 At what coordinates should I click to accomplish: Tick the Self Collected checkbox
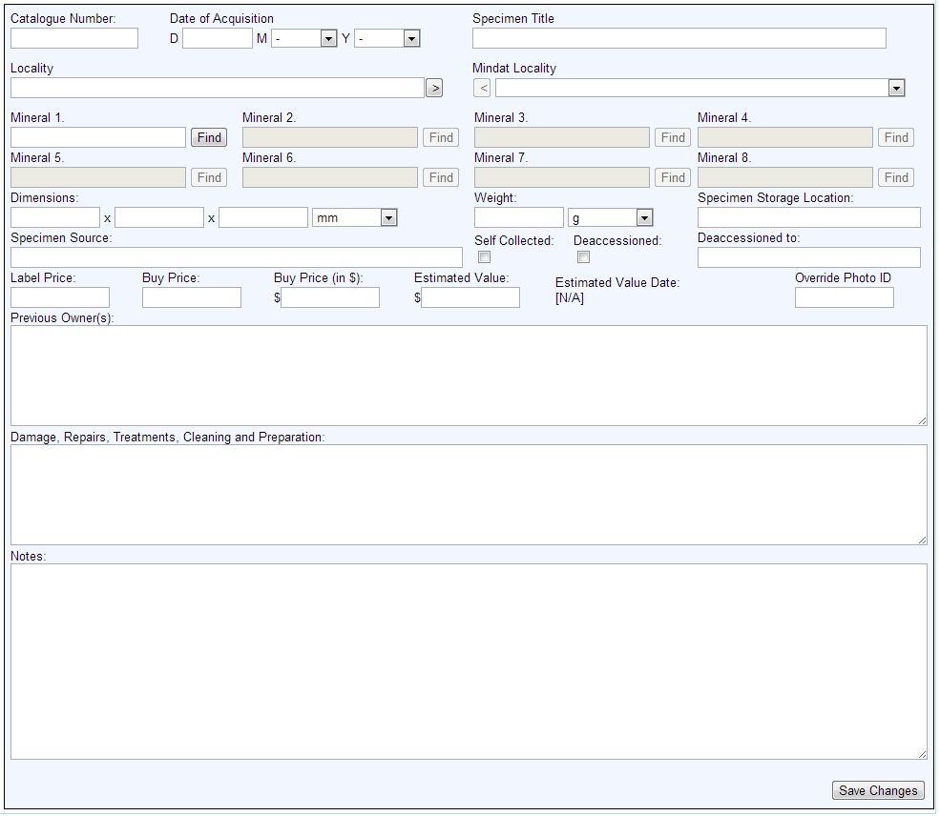tap(484, 257)
